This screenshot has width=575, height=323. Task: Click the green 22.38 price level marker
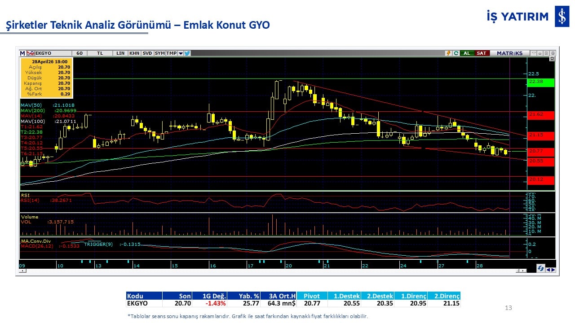(x=541, y=82)
